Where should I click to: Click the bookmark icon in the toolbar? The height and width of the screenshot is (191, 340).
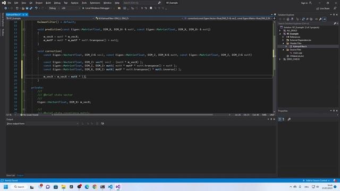click(x=151, y=8)
